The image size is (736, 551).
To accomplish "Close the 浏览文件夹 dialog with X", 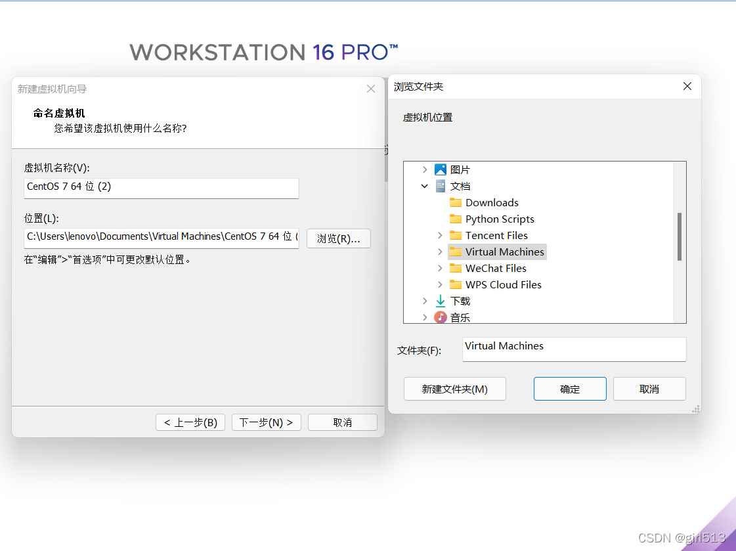I will pyautogui.click(x=687, y=86).
